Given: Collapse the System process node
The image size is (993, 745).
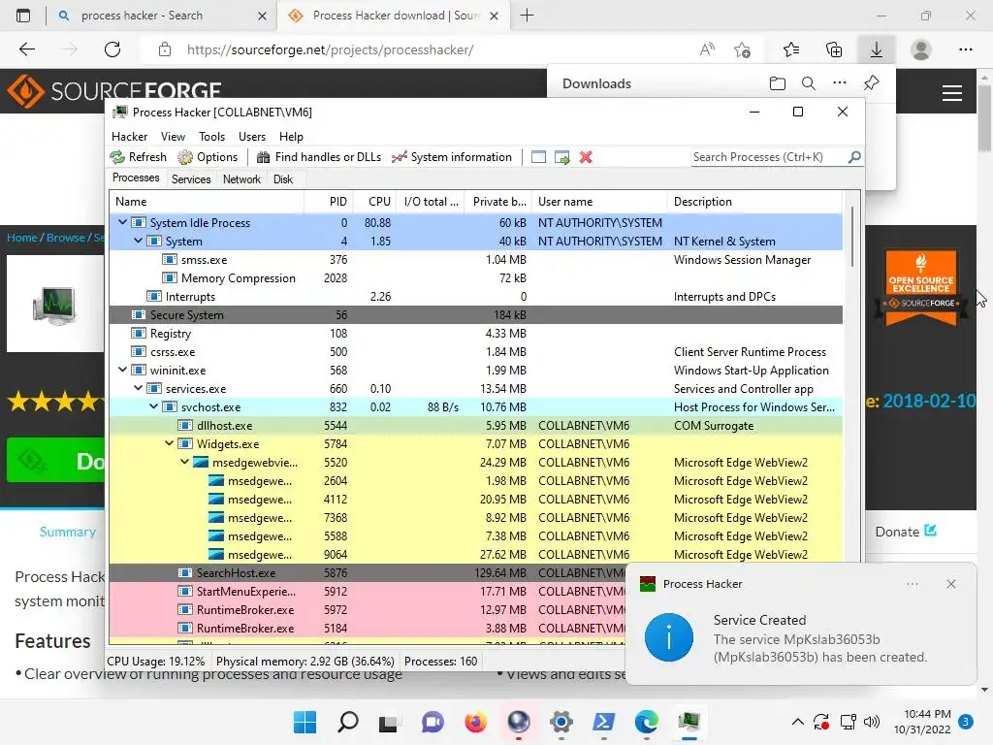Looking at the screenshot, I should pyautogui.click(x=138, y=241).
